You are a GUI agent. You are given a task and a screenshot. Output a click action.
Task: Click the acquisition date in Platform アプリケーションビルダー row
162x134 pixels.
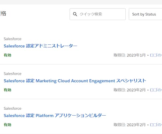130,125
